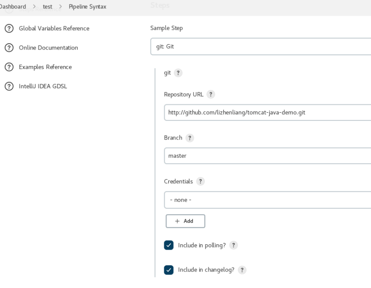Open help for the git step
Image resolution: width=371 pixels, height=288 pixels.
click(x=178, y=73)
